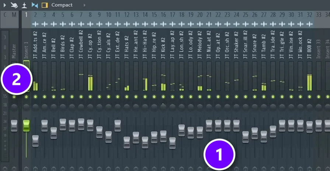Click the icon above JT Op..at #2 track

pyautogui.click(x=218, y=24)
